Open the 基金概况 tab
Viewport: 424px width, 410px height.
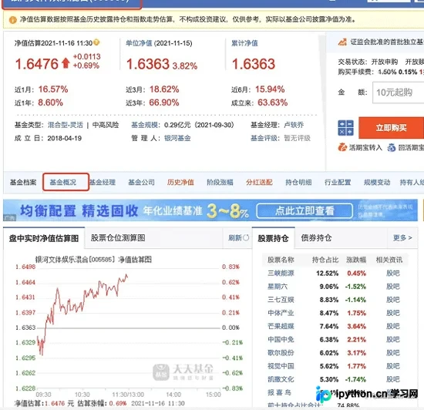pyautogui.click(x=63, y=182)
